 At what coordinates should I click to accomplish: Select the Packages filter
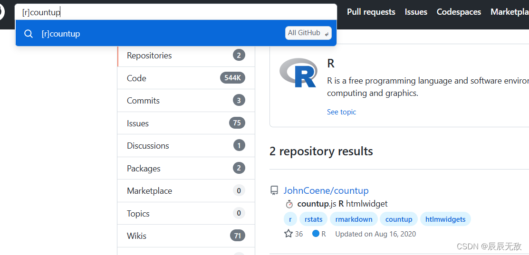pos(186,169)
